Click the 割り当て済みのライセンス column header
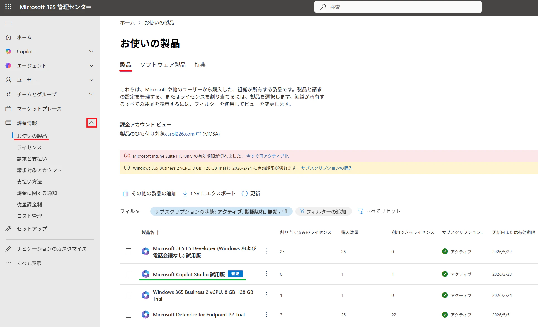538x327 pixels. (306, 232)
